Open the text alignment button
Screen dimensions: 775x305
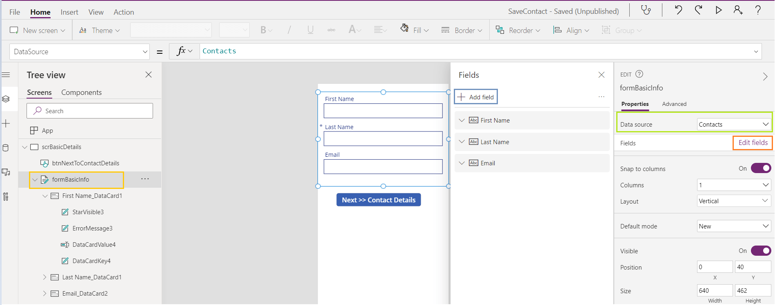point(380,30)
